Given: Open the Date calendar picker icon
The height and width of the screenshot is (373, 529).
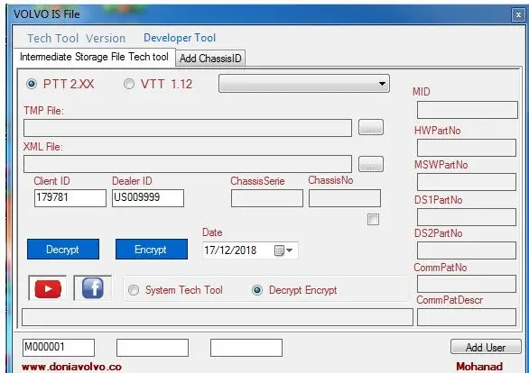Looking at the screenshot, I should pos(279,250).
